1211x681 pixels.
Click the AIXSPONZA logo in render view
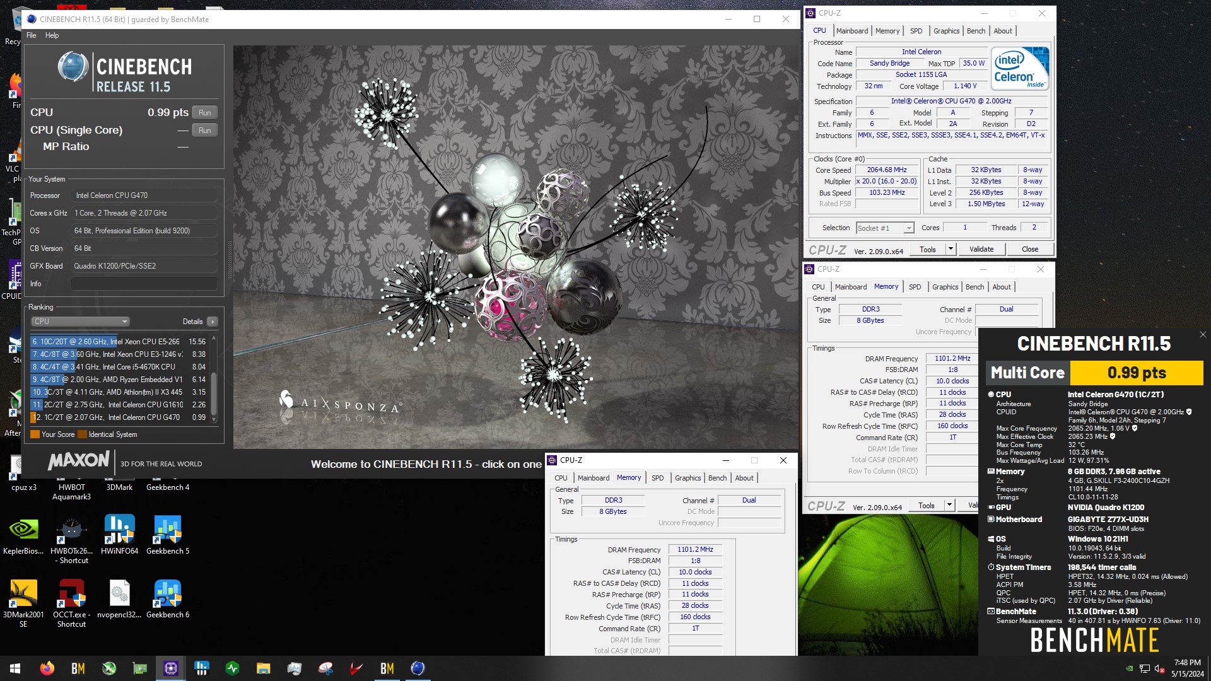pos(340,404)
